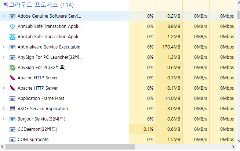Image resolution: width=240 pixels, height=151 pixels.
Task: Click the vertical scrollbar down arrow
Action: pyautogui.click(x=239, y=141)
